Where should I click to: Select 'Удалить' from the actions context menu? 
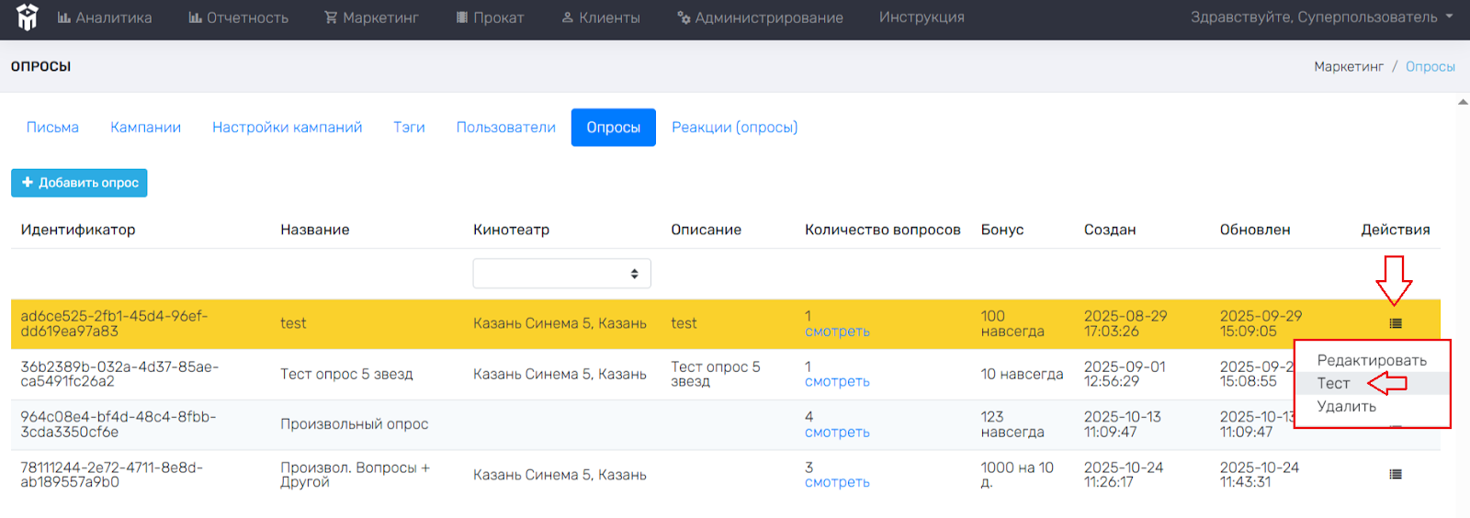[x=1346, y=407]
